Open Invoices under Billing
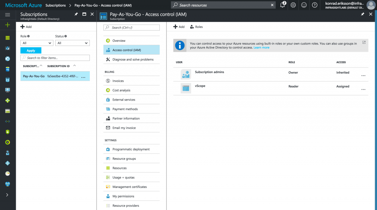The width and height of the screenshot is (377, 210). tap(131, 81)
